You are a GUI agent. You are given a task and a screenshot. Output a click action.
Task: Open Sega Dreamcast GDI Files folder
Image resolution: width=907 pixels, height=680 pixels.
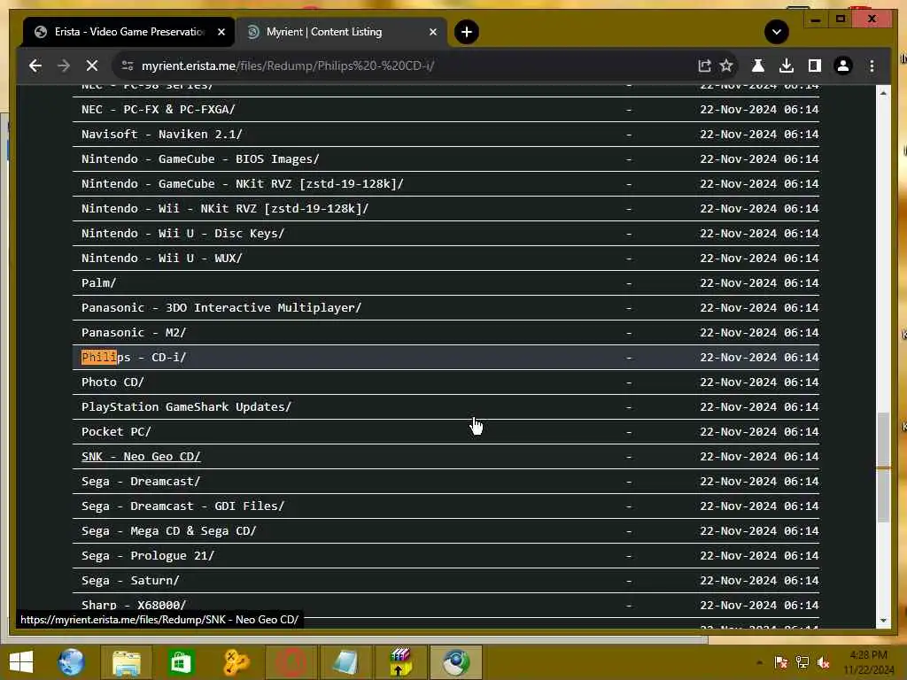(x=182, y=506)
